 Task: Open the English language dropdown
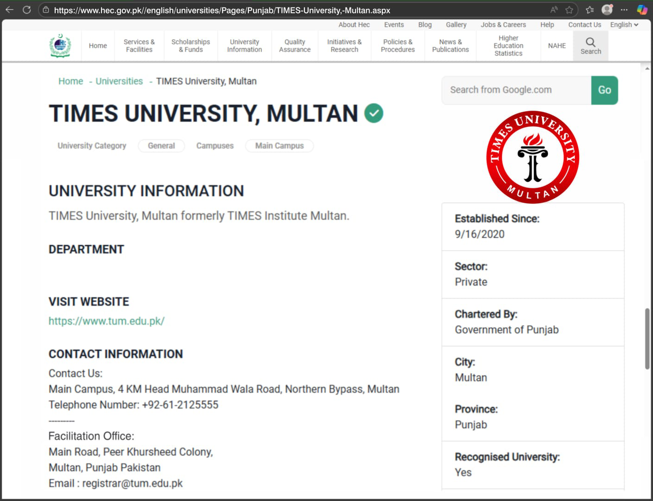pos(624,25)
